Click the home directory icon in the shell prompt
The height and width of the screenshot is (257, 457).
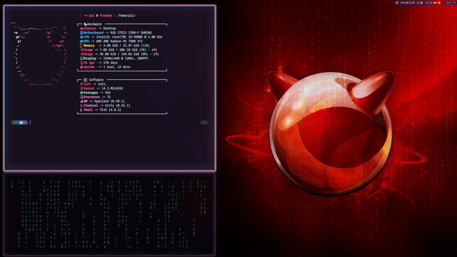click(x=21, y=122)
